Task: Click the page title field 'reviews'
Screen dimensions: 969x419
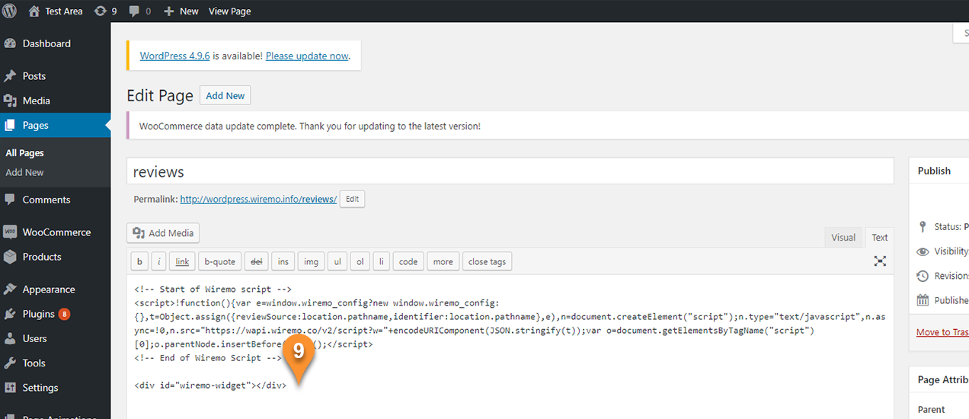Action: coord(510,171)
